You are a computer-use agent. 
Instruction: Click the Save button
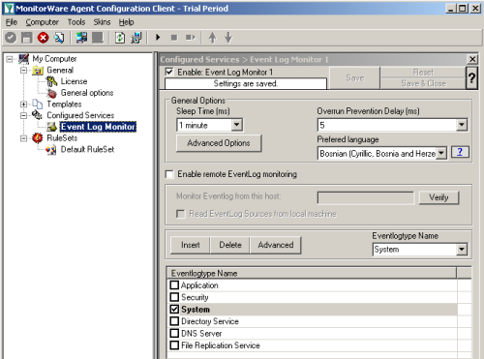point(355,77)
